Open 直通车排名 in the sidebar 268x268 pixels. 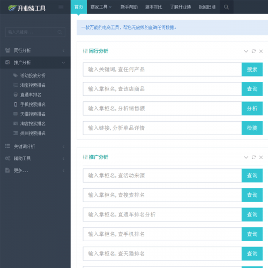[31, 95]
